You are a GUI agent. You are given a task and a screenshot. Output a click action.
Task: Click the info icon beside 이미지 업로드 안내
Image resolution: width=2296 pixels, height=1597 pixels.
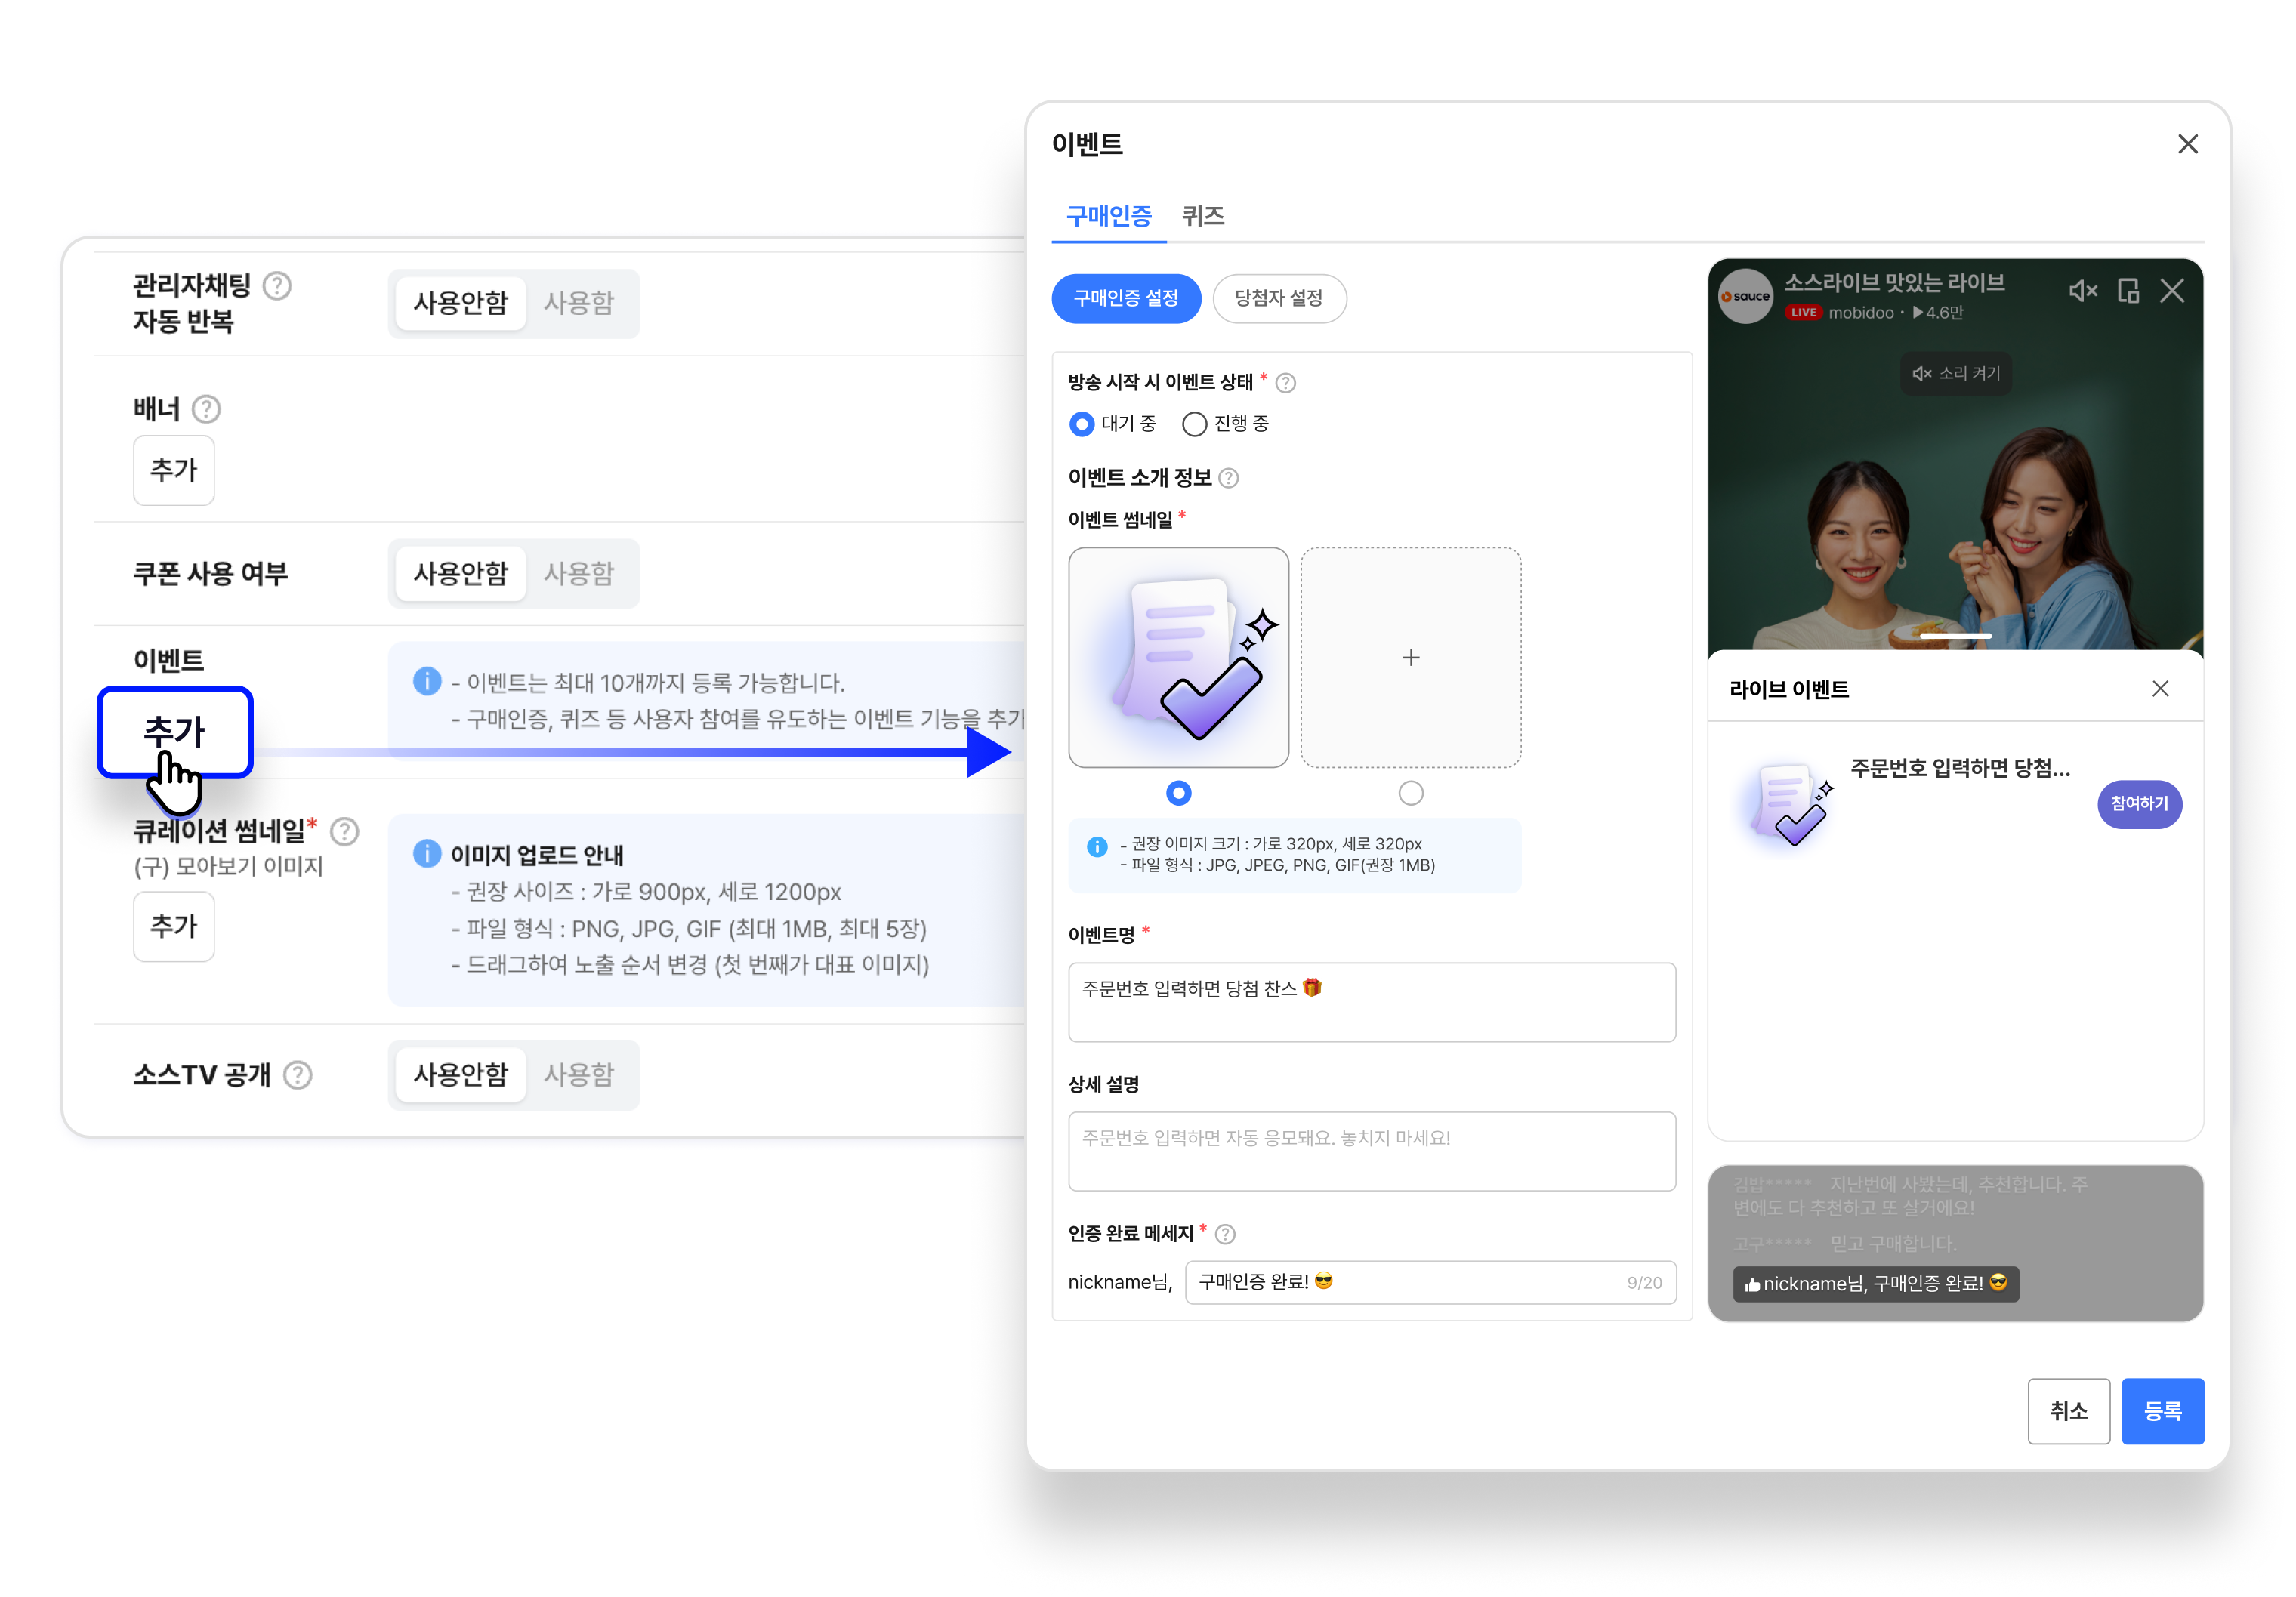pyautogui.click(x=427, y=854)
